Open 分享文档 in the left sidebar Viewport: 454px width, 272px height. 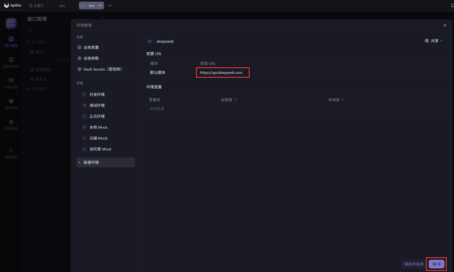pos(11,83)
